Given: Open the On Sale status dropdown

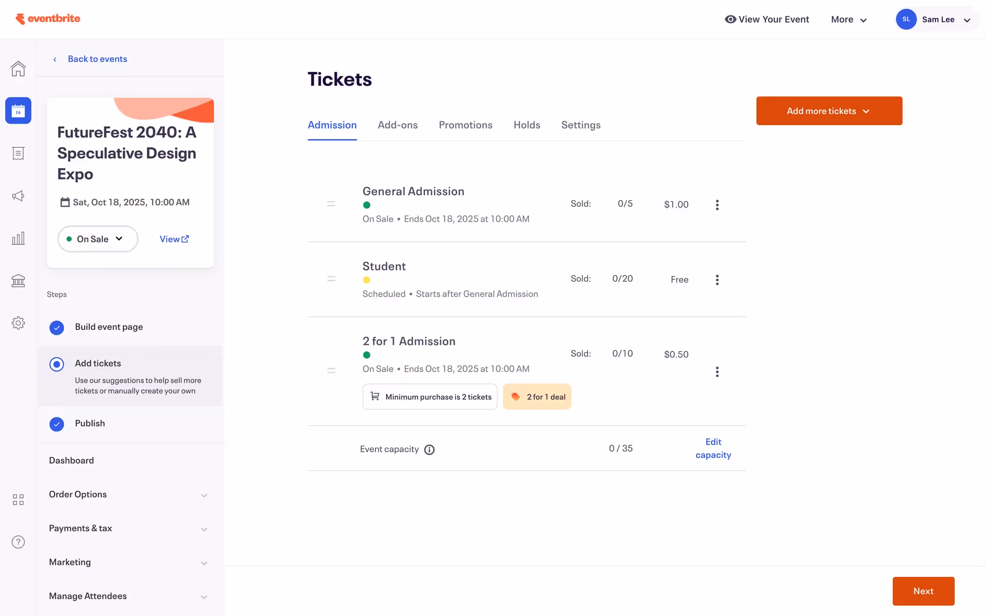Looking at the screenshot, I should tap(98, 239).
